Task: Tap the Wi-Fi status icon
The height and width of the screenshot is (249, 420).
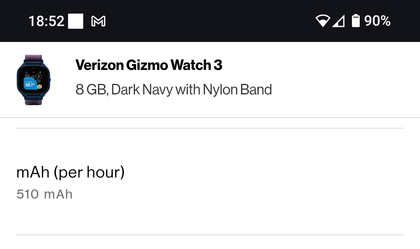Action: click(322, 21)
